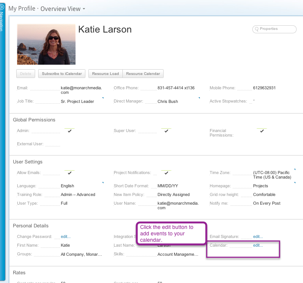This screenshot has height=283, width=303.
Task: Open the Direct Manager dropdown indicator
Action: coord(199,98)
